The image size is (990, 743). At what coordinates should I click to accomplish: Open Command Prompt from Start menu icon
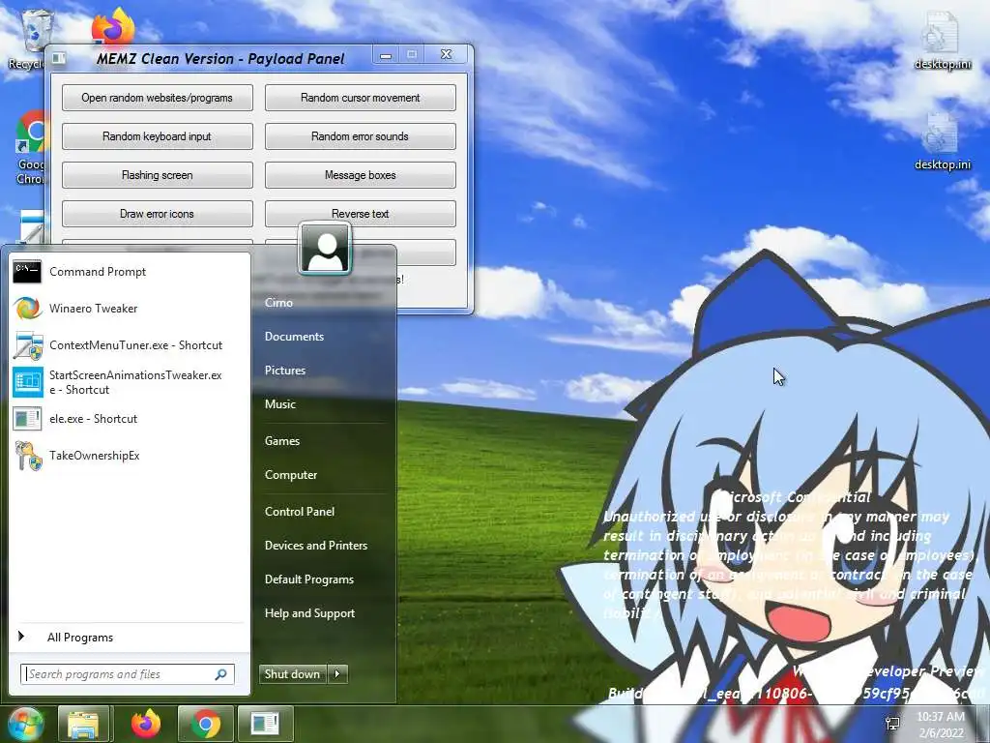[27, 272]
